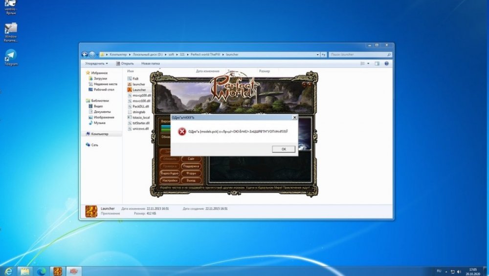Open the help question mark icon

point(387,64)
